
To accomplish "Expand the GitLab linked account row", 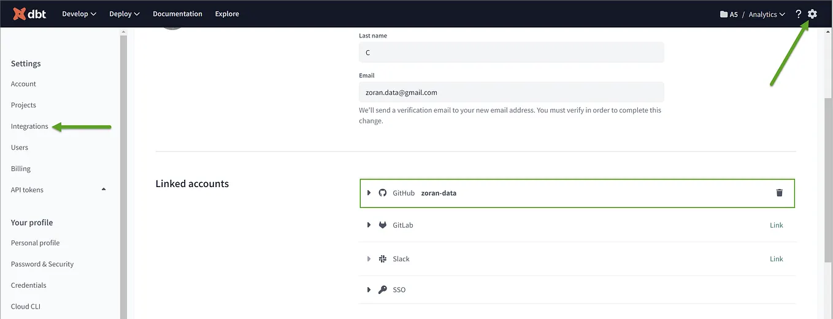I will point(369,225).
